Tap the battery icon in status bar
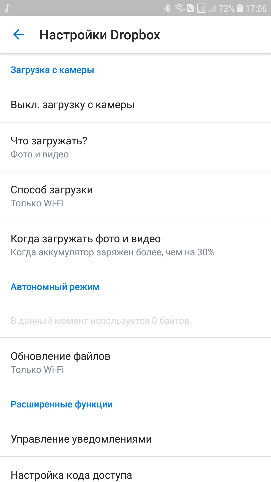 240,8
